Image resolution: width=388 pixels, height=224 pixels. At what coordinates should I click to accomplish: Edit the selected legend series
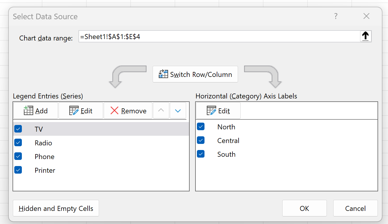coord(81,111)
